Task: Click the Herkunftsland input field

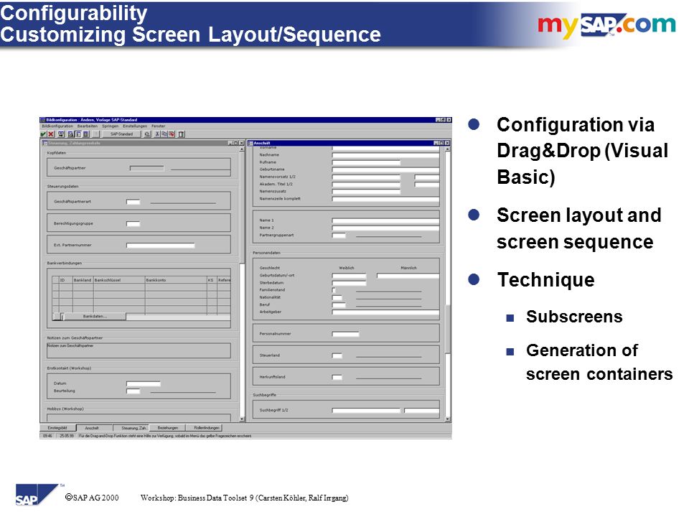Action: (337, 377)
